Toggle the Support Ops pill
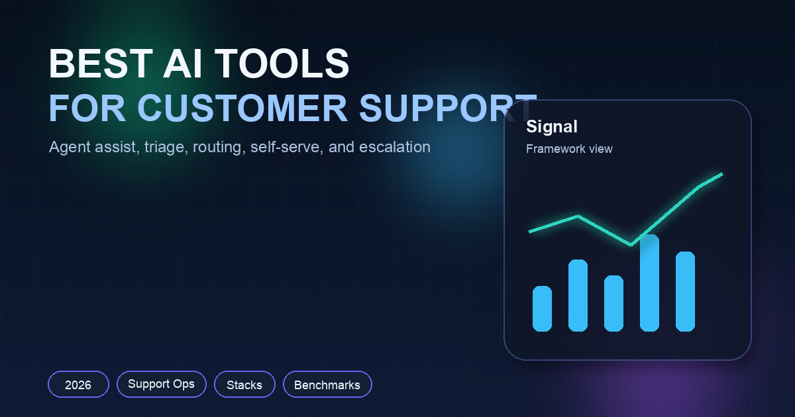The image size is (795, 417). point(162,384)
